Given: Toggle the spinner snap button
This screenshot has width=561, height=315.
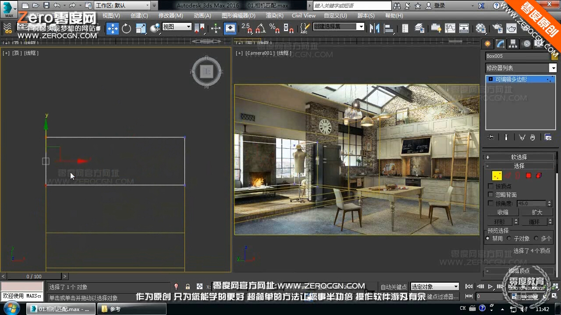Looking at the screenshot, I should pos(288,28).
